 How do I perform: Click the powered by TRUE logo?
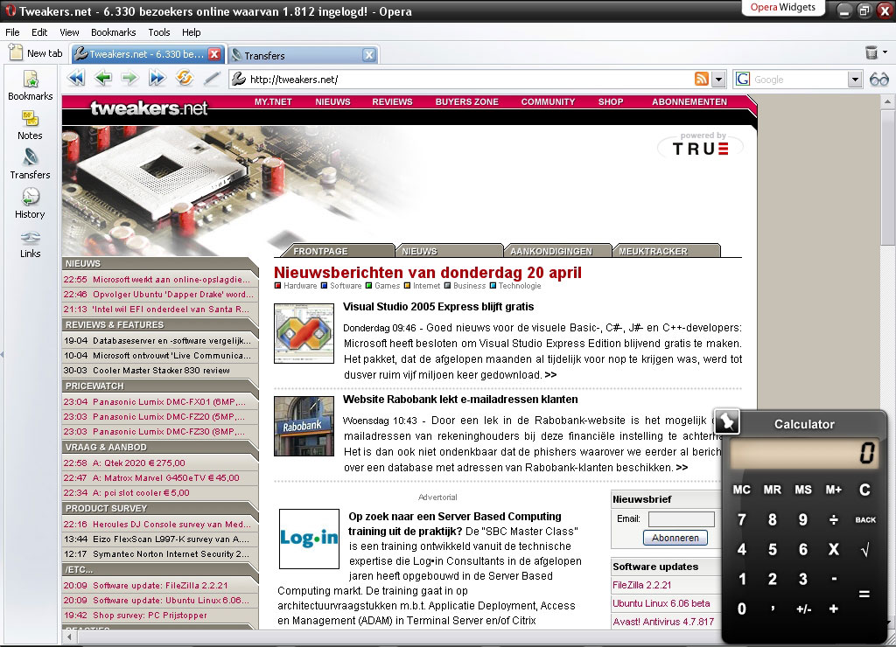pyautogui.click(x=701, y=146)
